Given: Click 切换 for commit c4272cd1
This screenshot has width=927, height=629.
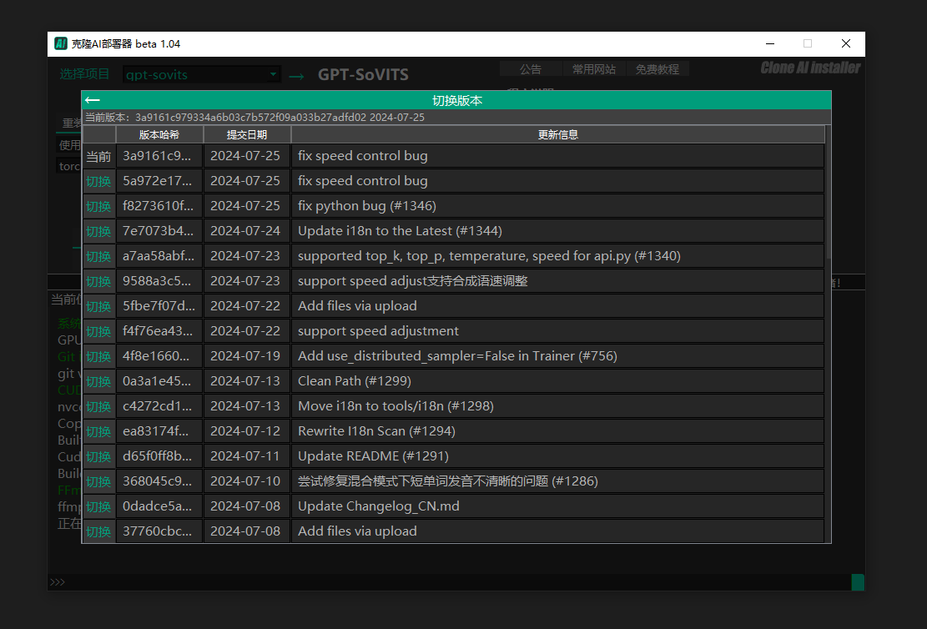Looking at the screenshot, I should 98,406.
